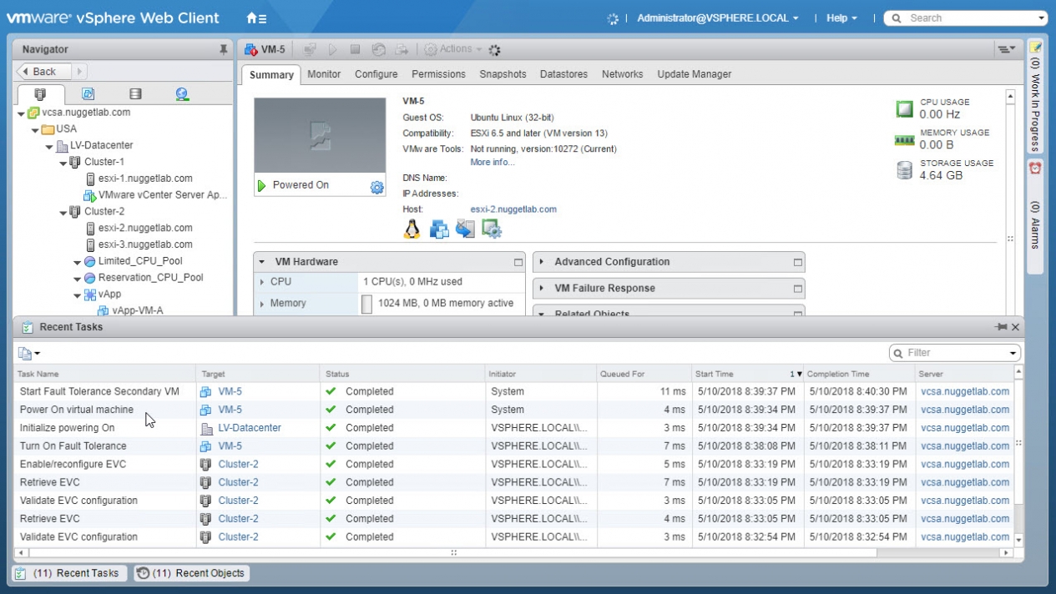Viewport: 1056px width, 594px height.
Task: Pin the Navigator panel
Action: click(223, 50)
